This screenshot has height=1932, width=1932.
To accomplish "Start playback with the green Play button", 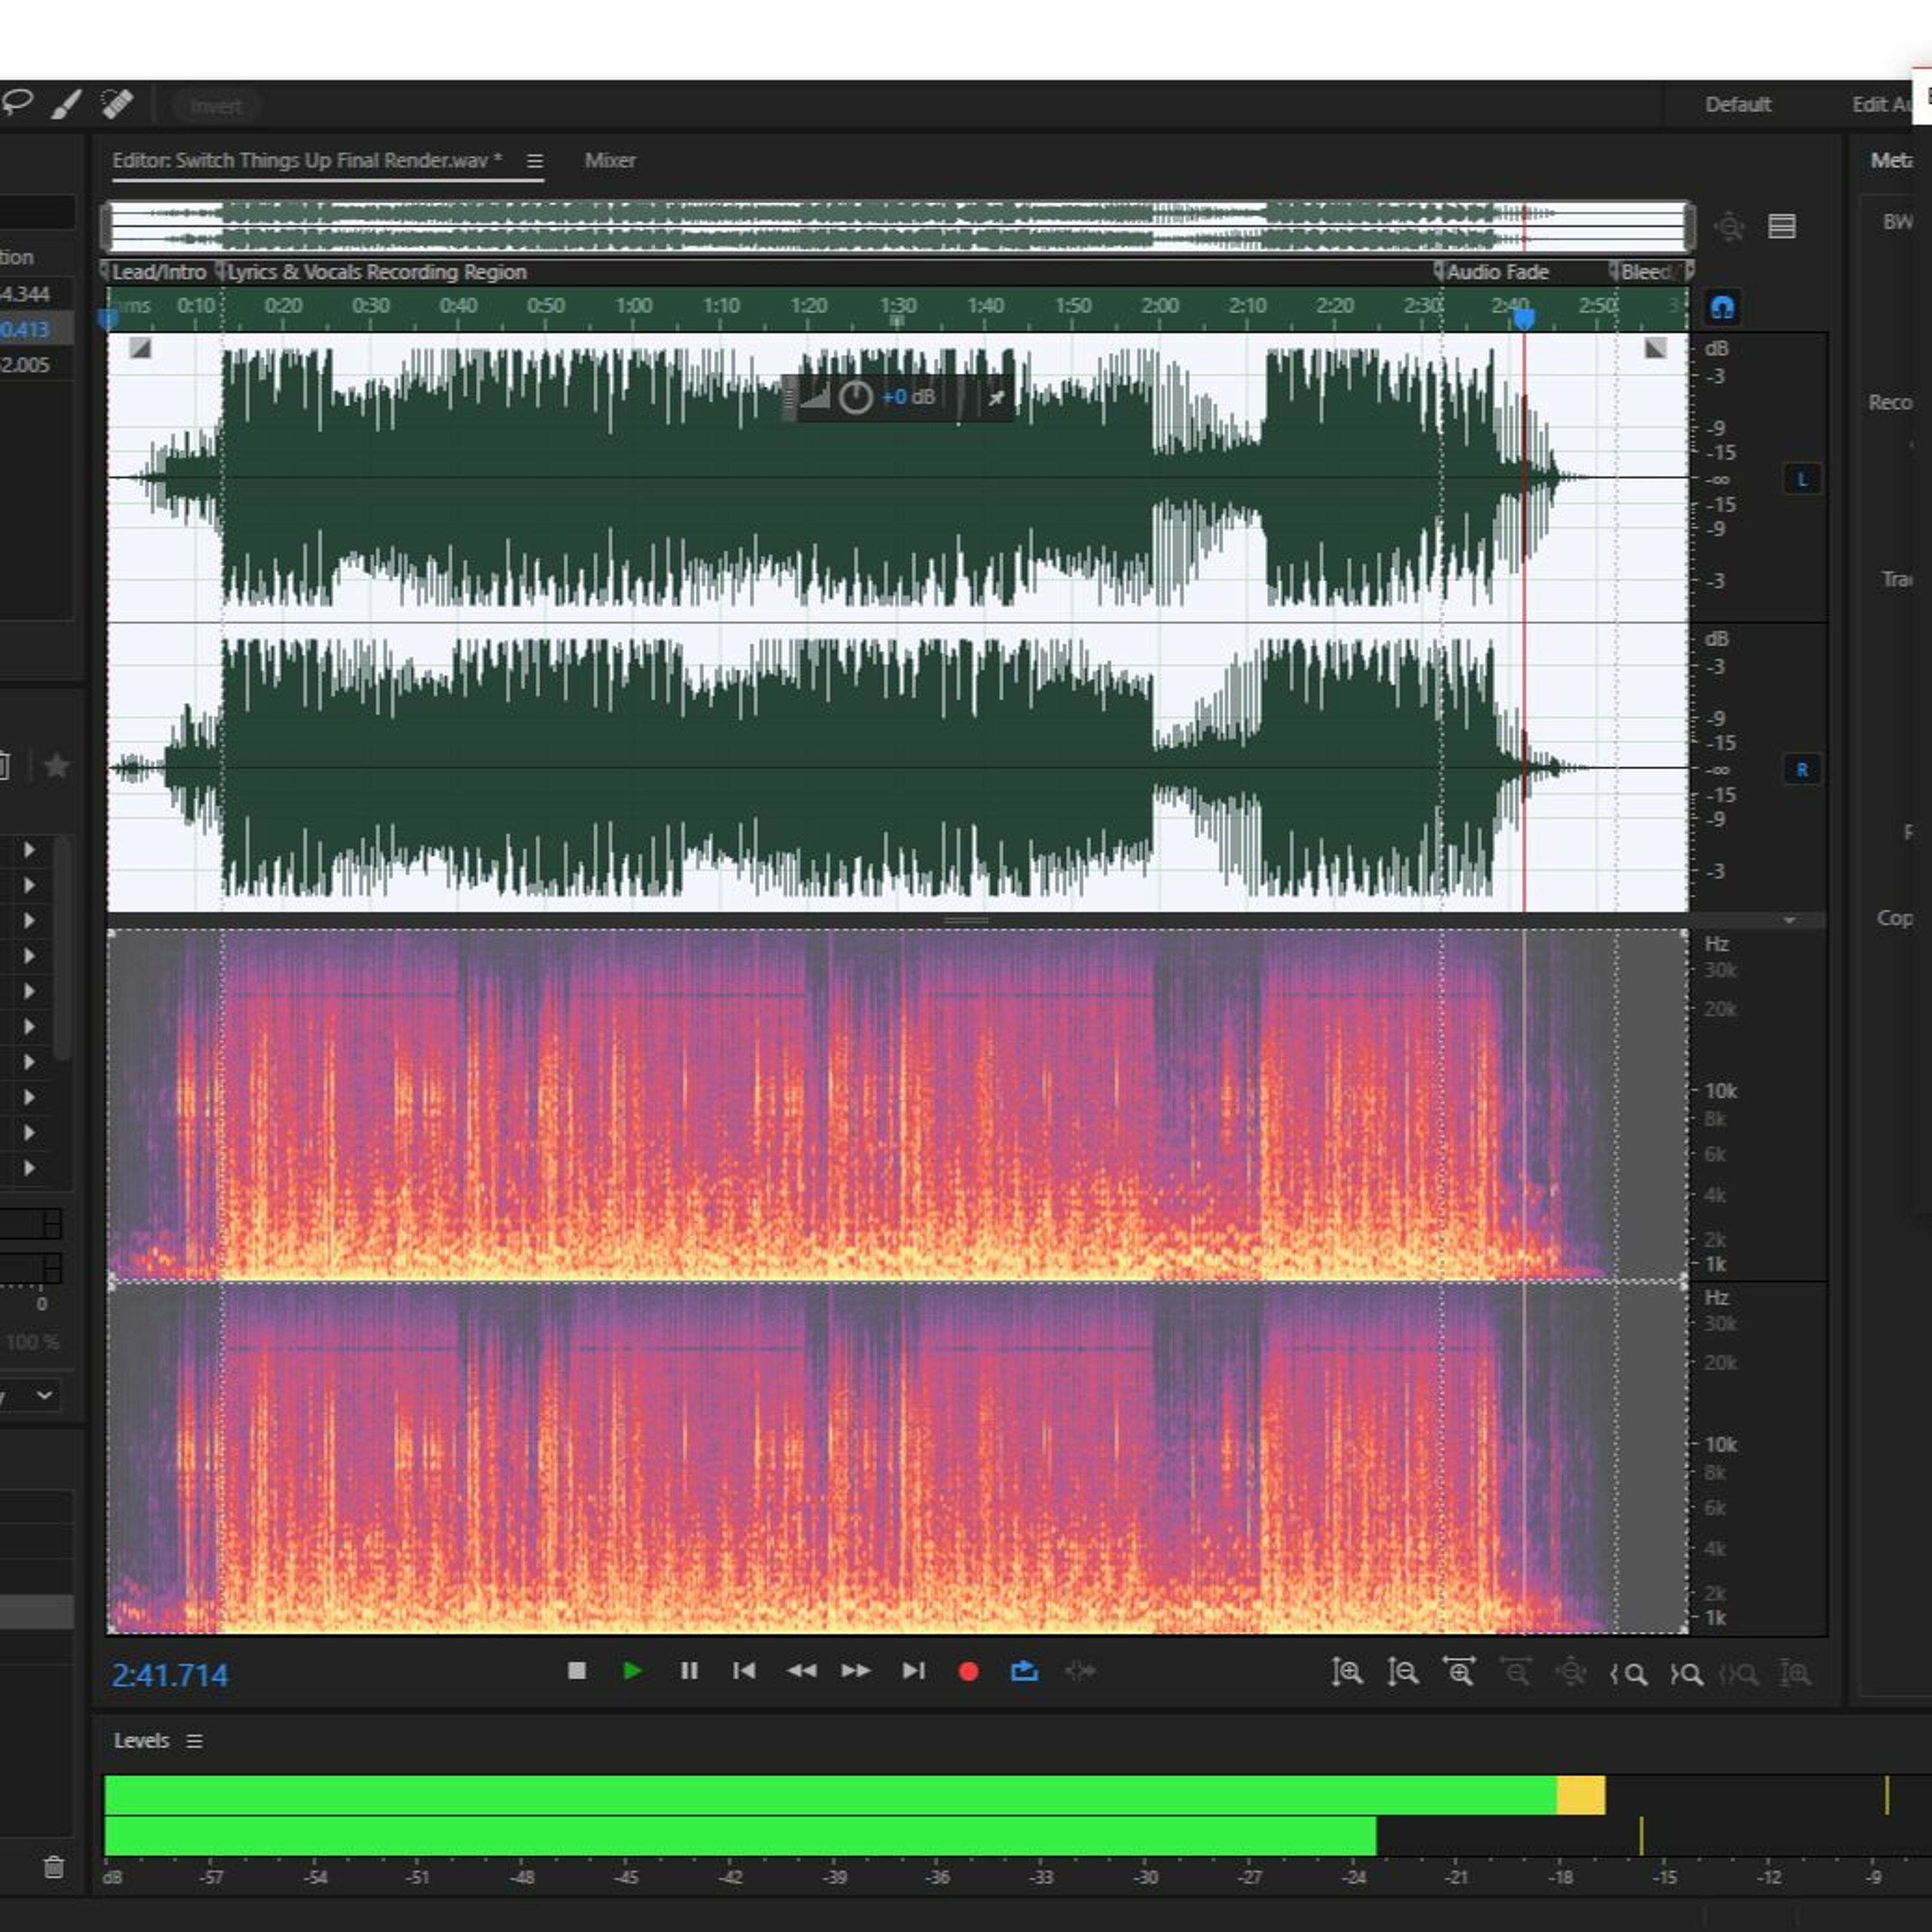I will (632, 1671).
